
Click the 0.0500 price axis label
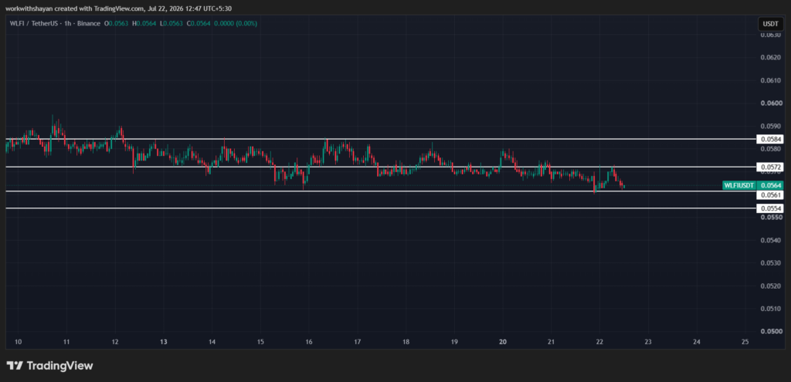pyautogui.click(x=770, y=331)
